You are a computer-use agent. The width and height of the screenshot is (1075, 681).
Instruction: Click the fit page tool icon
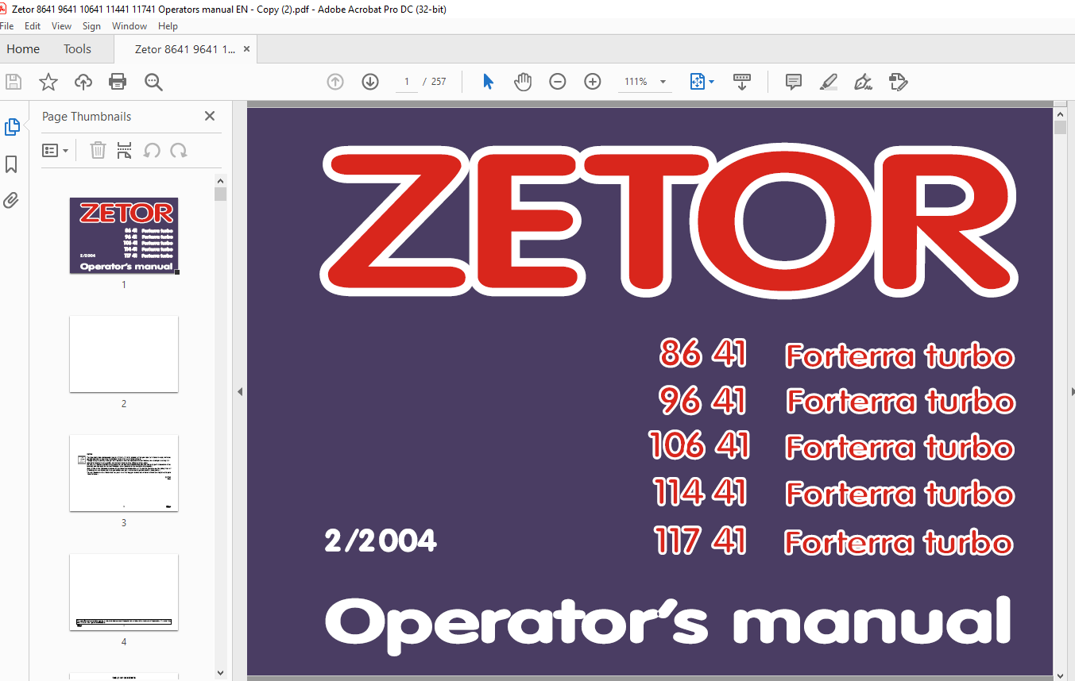698,82
